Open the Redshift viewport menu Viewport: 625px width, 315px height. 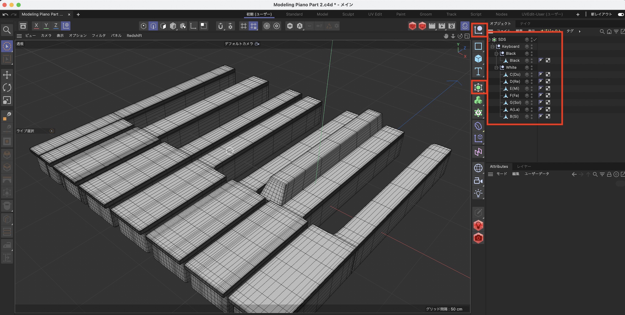coord(134,36)
